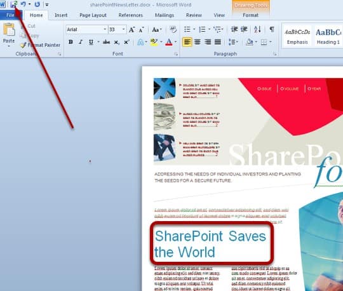Viewport: 343px width, 291px height.
Task: Select Justify alignment
Action: tap(218, 42)
